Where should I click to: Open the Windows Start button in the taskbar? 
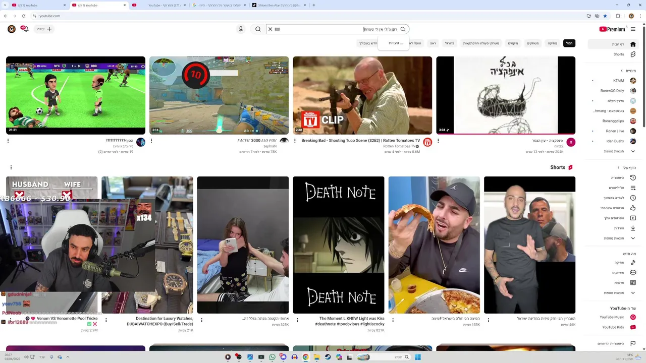[418, 357]
